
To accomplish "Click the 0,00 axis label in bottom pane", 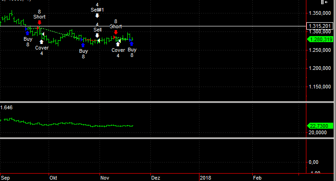I will pos(313,162).
